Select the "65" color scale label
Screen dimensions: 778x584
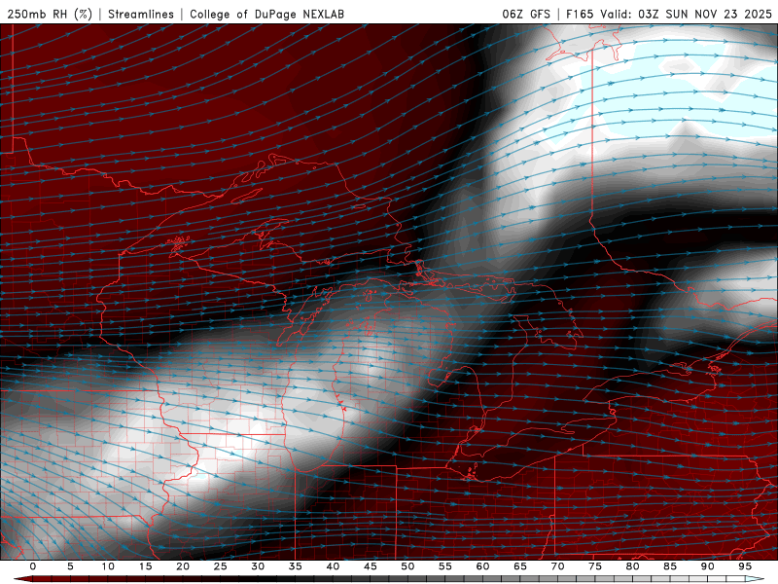pos(520,566)
